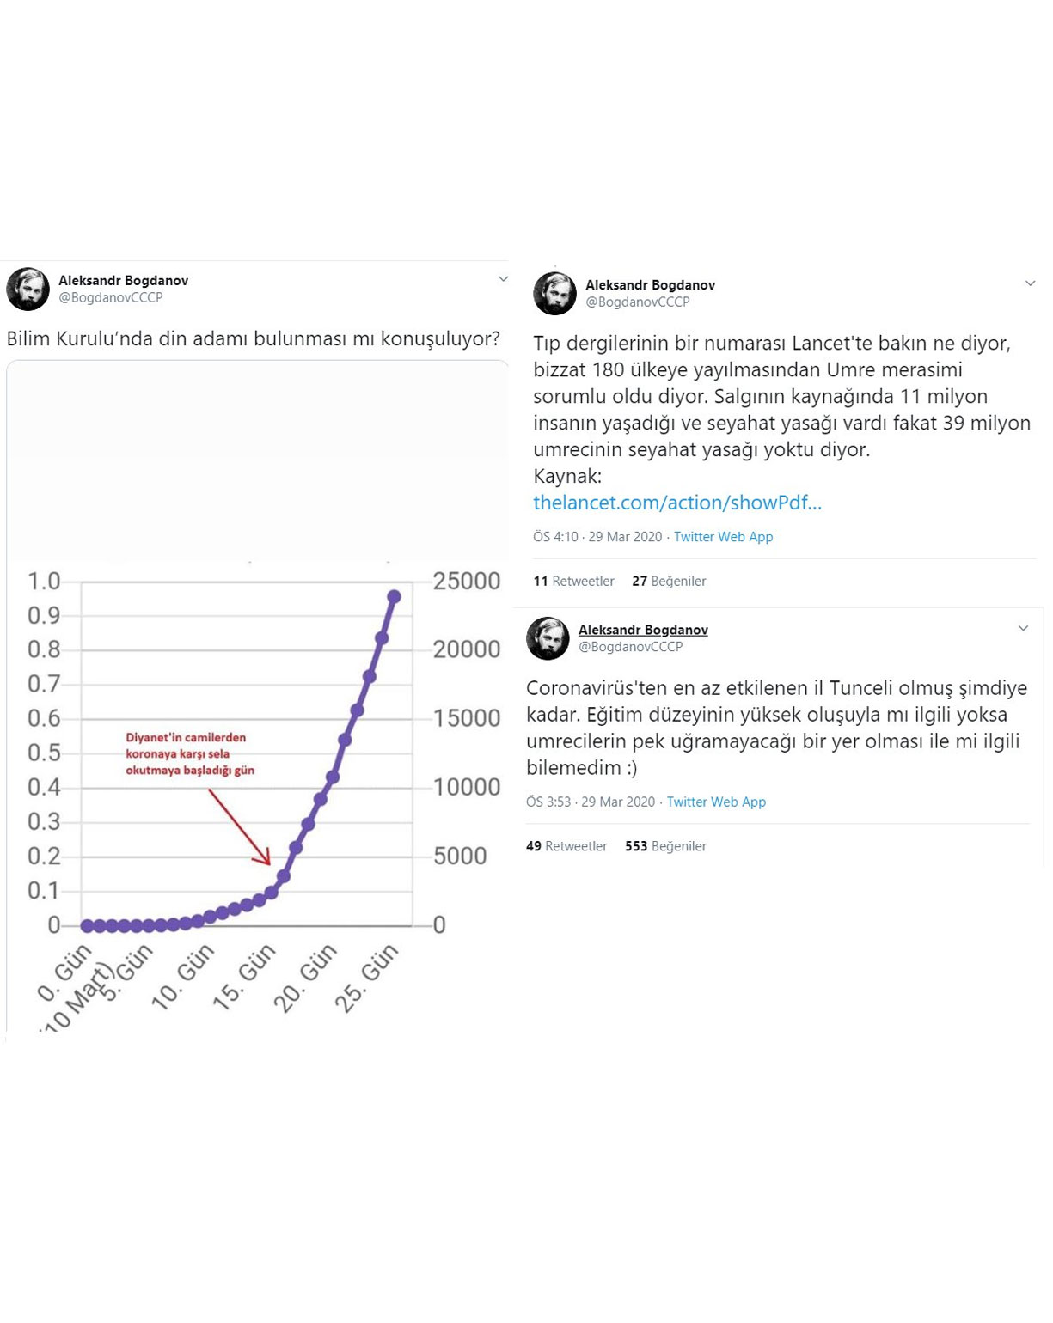Expand options chevron on the Lancet tweet
This screenshot has height=1323, width=1053.
pos(1030,283)
